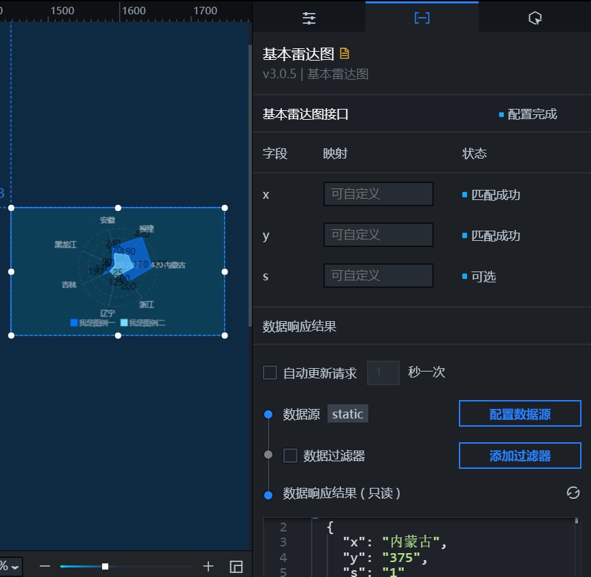Refresh the data response result
591x577 pixels.
pyautogui.click(x=573, y=493)
